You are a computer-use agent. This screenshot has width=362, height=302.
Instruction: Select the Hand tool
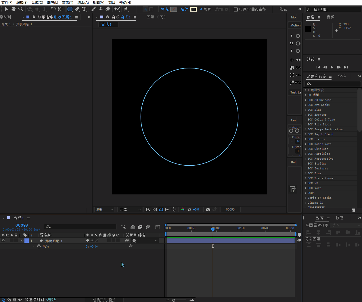(x=13, y=9)
